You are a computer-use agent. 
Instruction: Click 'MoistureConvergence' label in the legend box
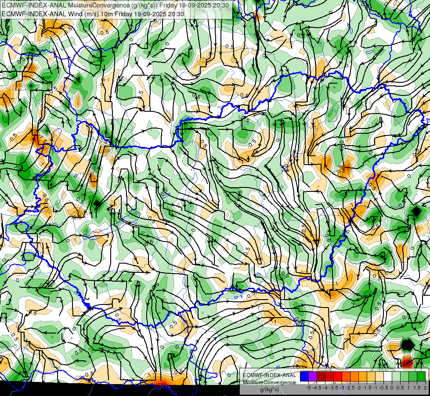269,382
